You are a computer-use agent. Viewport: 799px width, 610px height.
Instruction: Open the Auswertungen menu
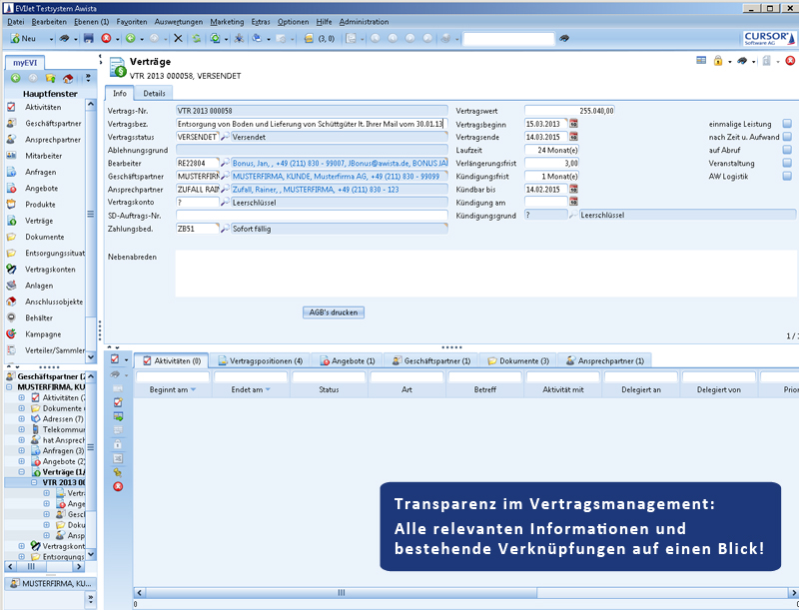point(180,21)
